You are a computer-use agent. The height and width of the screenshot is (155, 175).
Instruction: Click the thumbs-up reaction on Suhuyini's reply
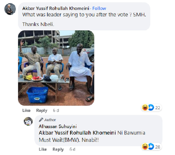(151, 147)
